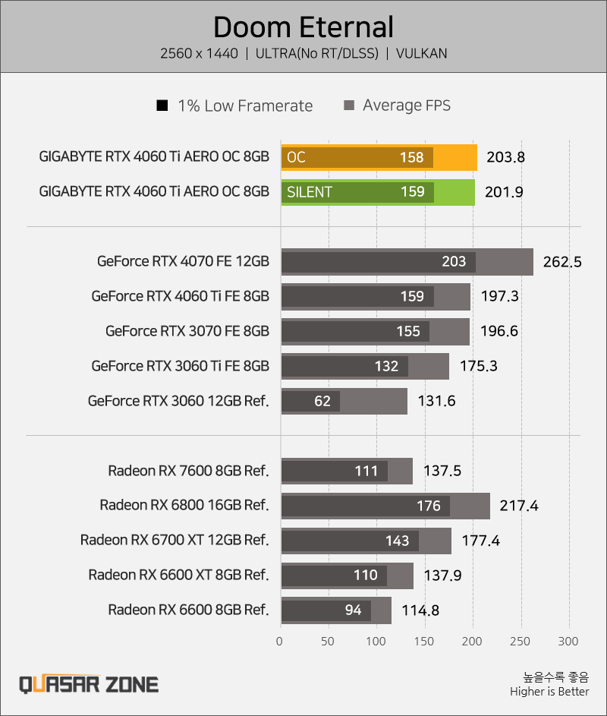Click the Radeon RX 7600 8GB Ref. label
This screenshot has height=716, width=607.
[x=188, y=471]
